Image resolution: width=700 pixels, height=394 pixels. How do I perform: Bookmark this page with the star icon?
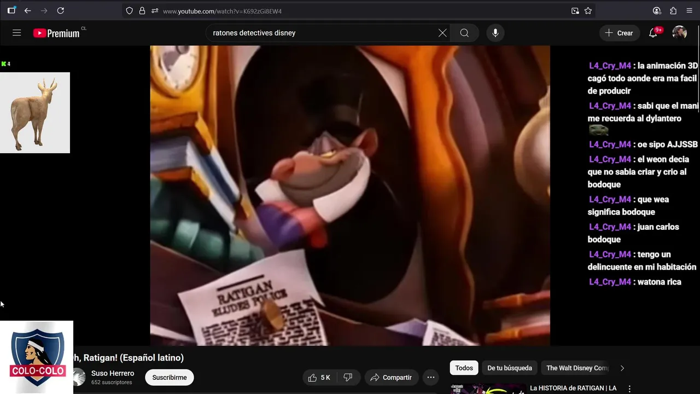coord(588,11)
